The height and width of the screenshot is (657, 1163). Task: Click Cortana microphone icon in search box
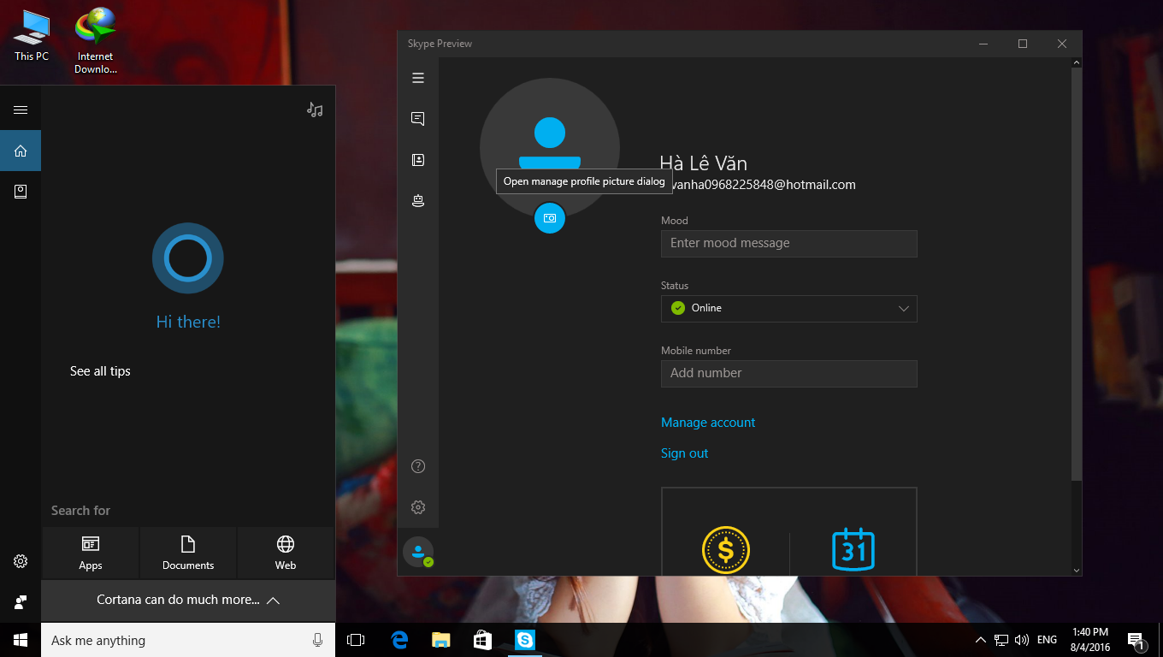318,640
